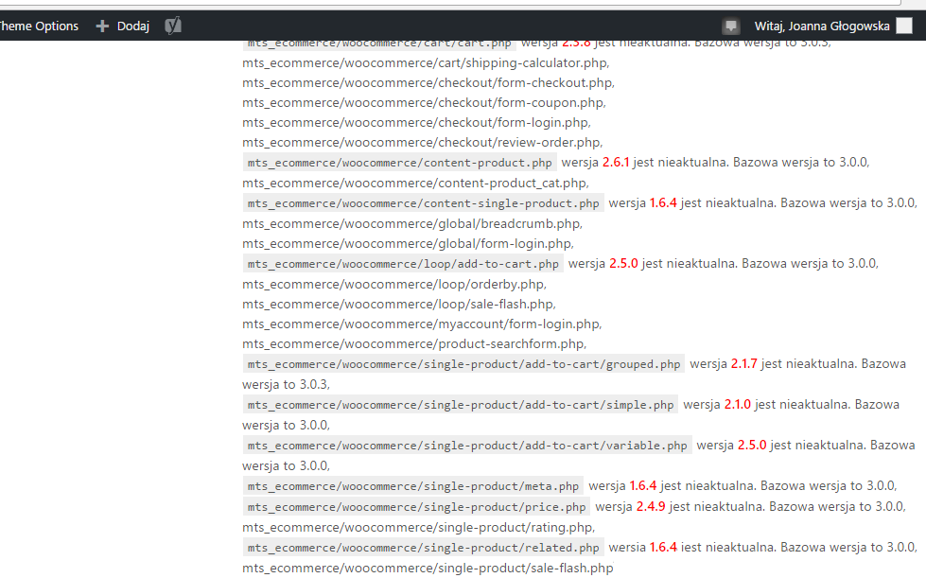Click version 1.6.4 beside related.php
This screenshot has width=926, height=578.
click(x=663, y=548)
